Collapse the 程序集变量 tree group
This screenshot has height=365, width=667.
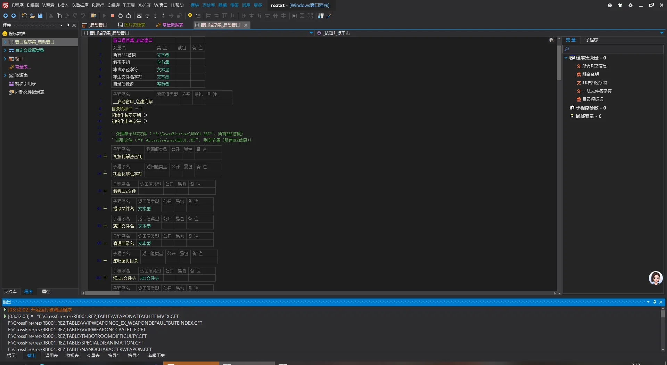pos(566,58)
